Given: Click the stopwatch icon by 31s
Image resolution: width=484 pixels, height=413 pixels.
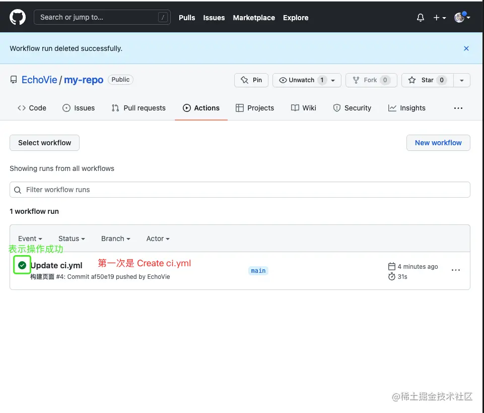Looking at the screenshot, I should pos(392,276).
